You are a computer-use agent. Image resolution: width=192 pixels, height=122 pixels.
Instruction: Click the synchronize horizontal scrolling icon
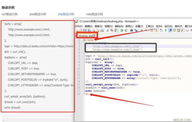(x=156, y=30)
